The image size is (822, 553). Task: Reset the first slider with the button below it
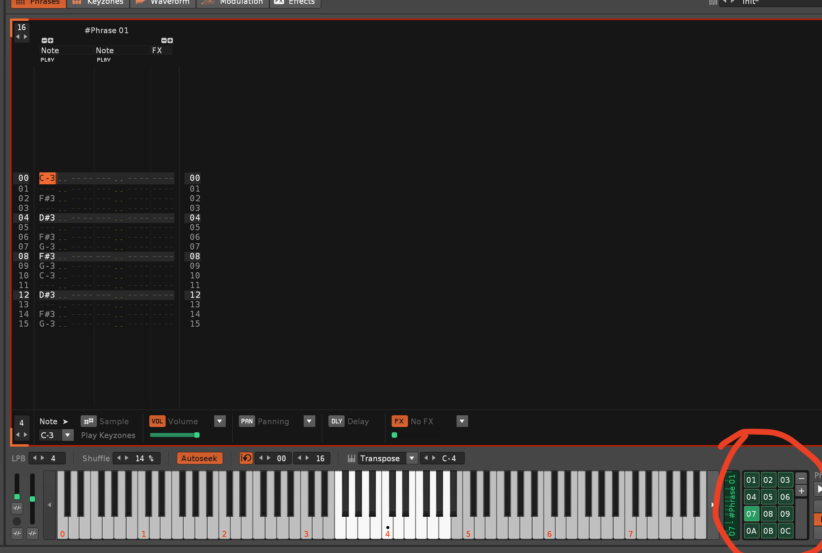17,508
